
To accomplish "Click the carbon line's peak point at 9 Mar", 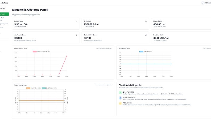I will point(67,55).
